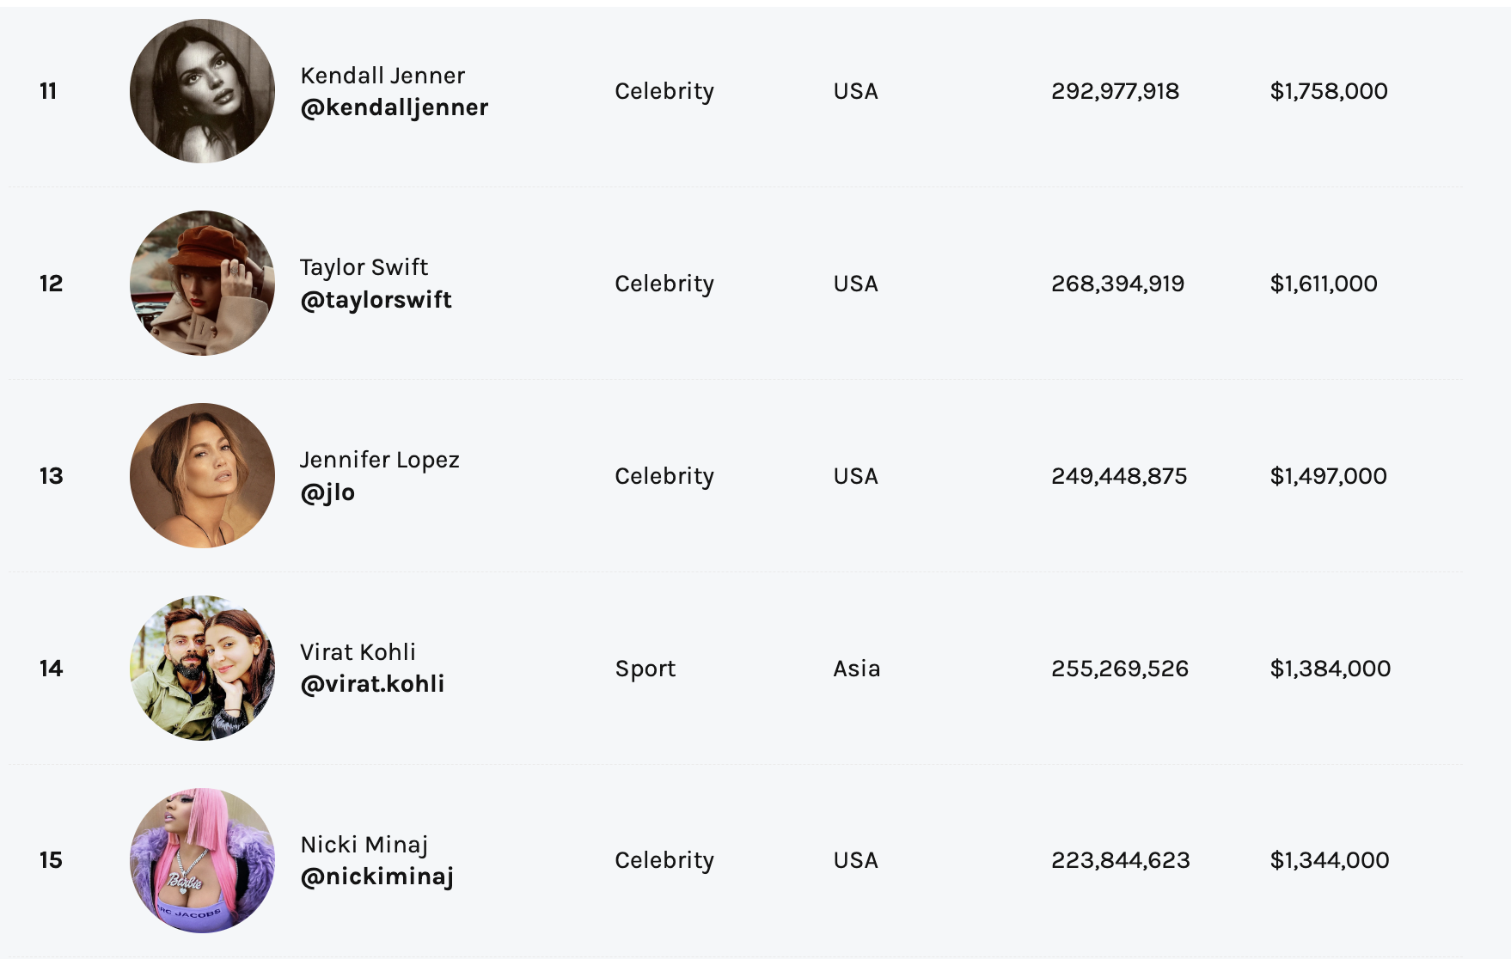1511x959 pixels.
Task: Select the Virat Kohli name text
Action: tap(358, 652)
